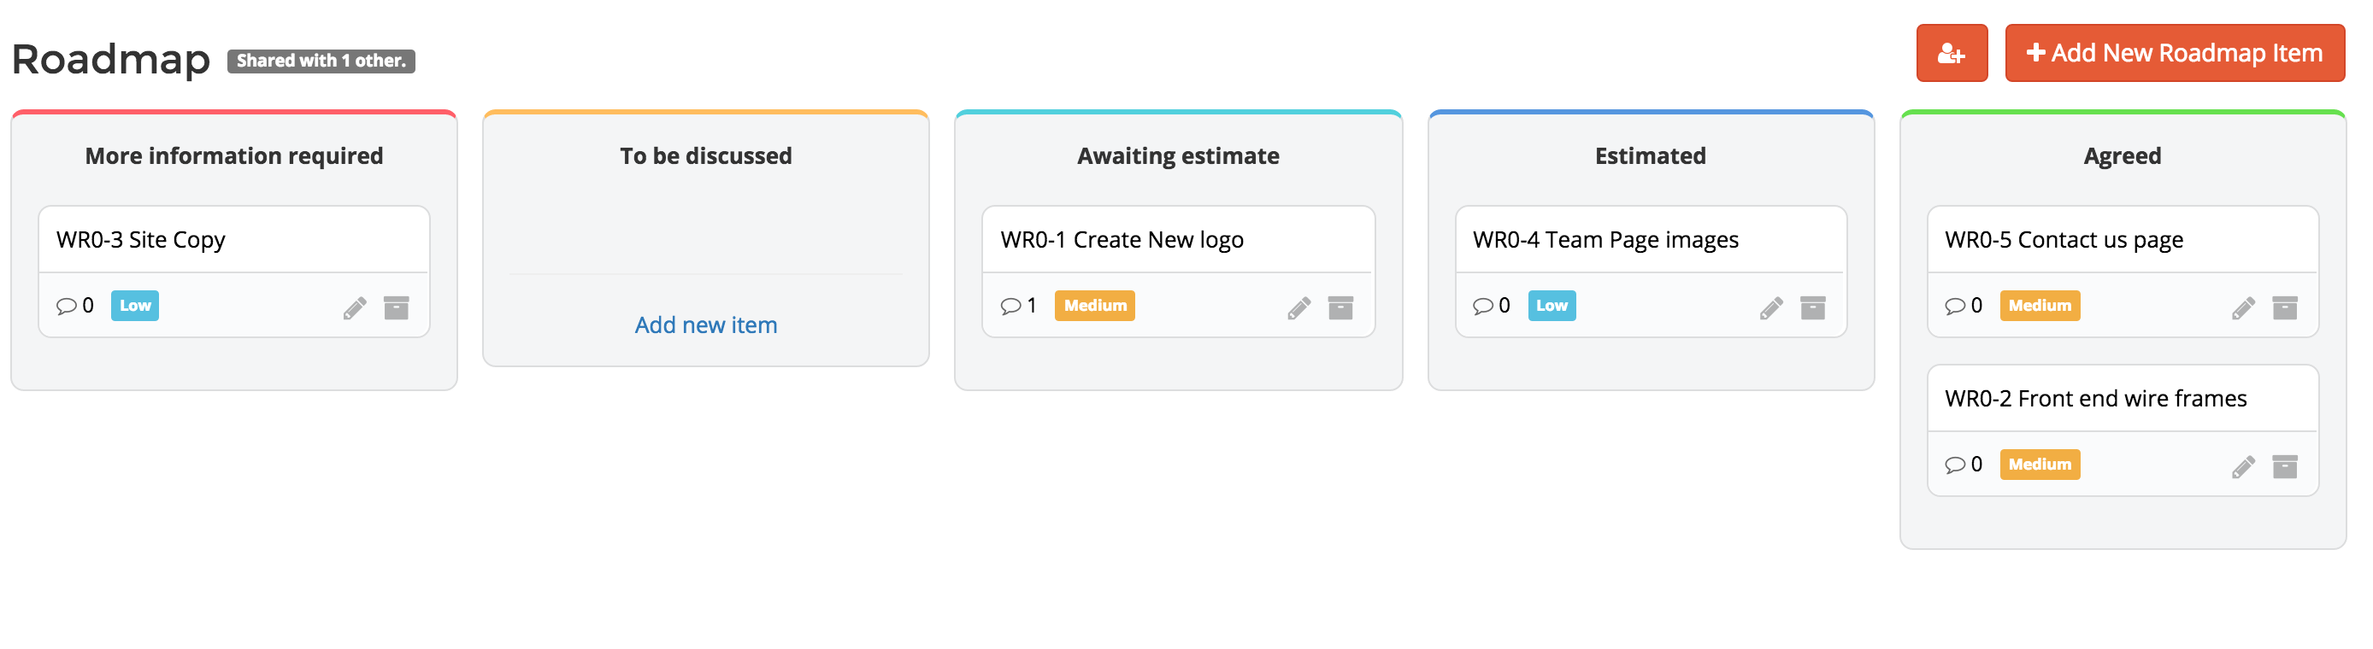Archive WR0-4 Team Page images item
The width and height of the screenshot is (2373, 649).
pos(1812,307)
